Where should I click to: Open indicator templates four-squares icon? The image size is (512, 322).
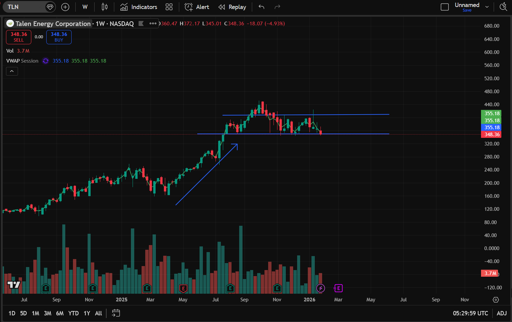(169, 7)
